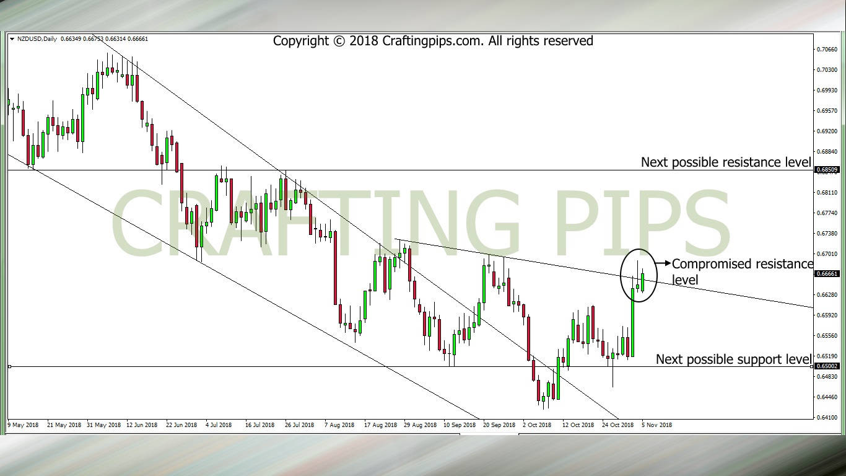Click the 0.65560 price axis label

click(x=828, y=335)
